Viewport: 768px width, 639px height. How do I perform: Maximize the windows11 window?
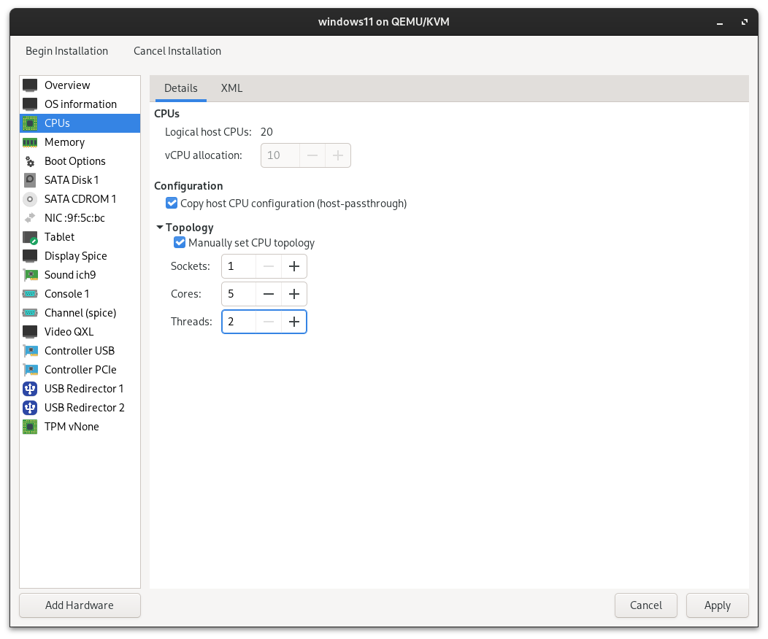pyautogui.click(x=745, y=22)
